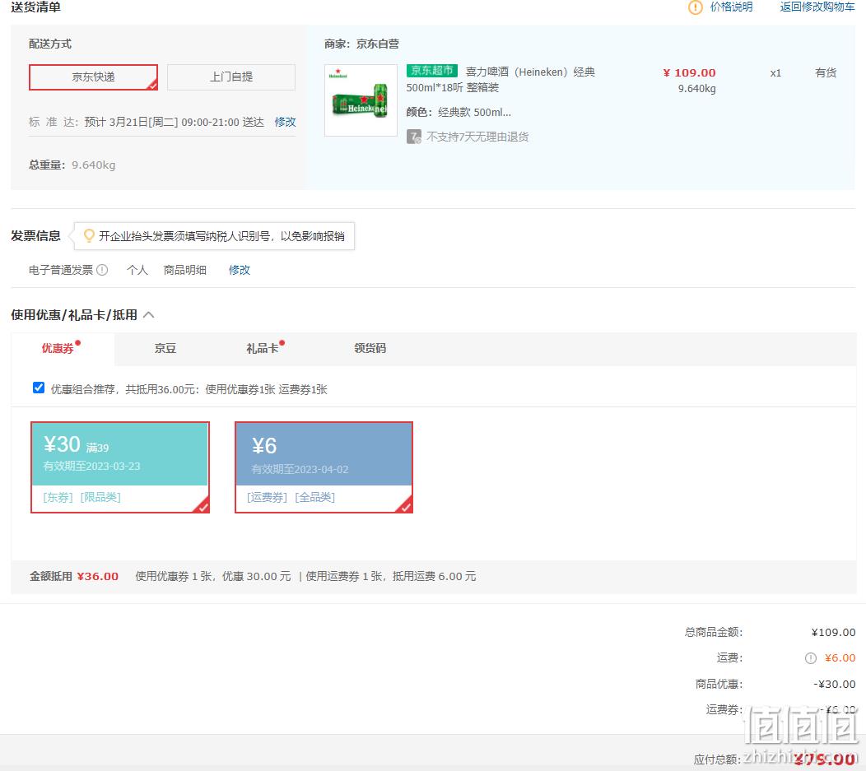Click the 有货 stock status text

[x=826, y=73]
